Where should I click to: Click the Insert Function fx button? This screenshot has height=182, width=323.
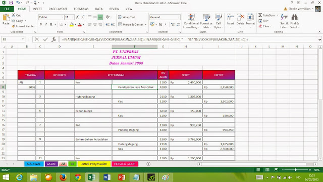click(x=54, y=39)
